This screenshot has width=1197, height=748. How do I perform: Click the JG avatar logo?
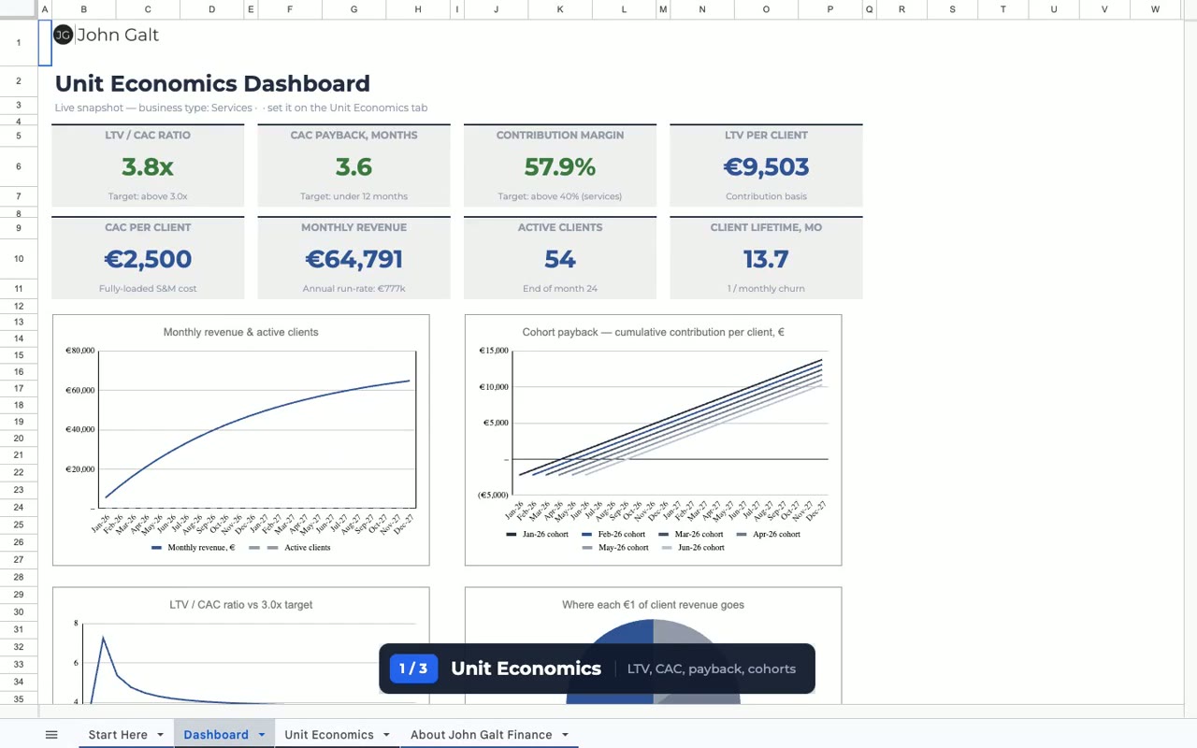click(63, 35)
